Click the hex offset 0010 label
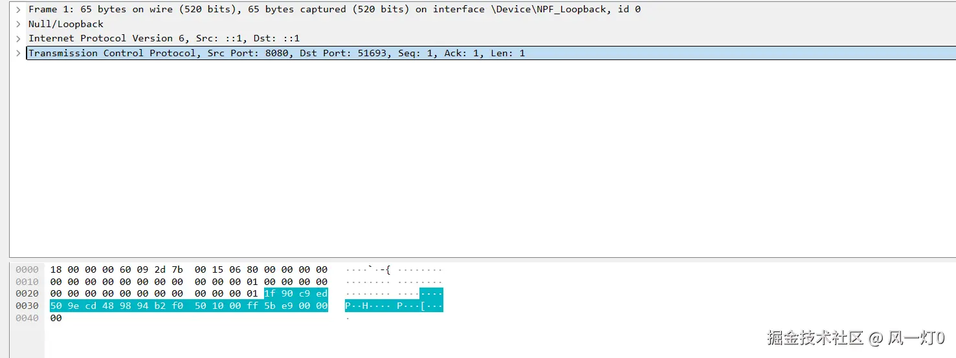This screenshot has height=358, width=956. tap(27, 282)
